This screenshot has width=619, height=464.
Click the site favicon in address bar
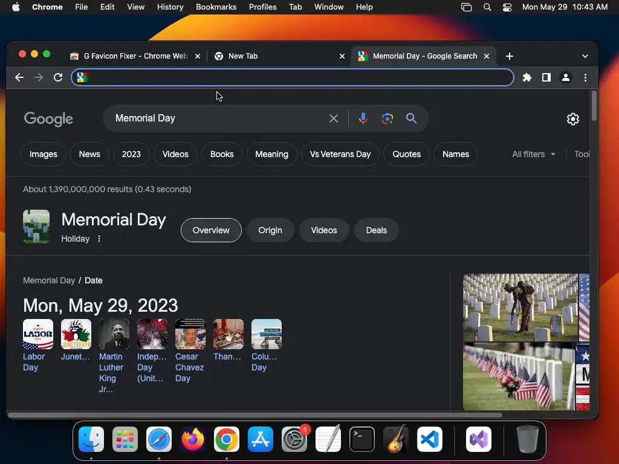[82, 77]
